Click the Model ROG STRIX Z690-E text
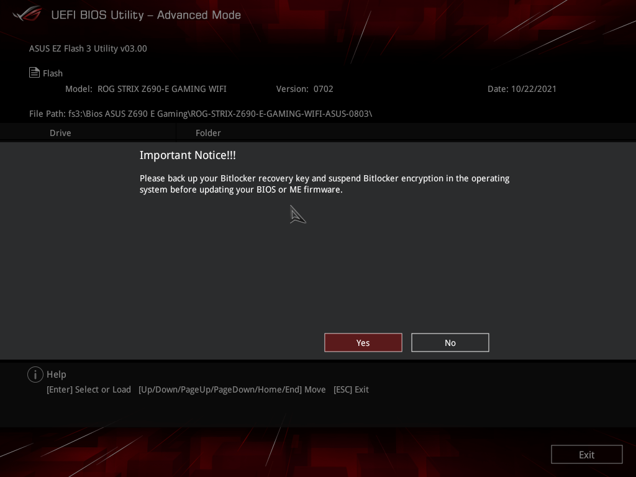Screen dimensions: 636x477 146,89
